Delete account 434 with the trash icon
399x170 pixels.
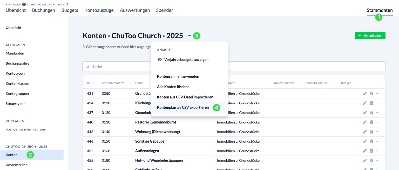point(371,103)
